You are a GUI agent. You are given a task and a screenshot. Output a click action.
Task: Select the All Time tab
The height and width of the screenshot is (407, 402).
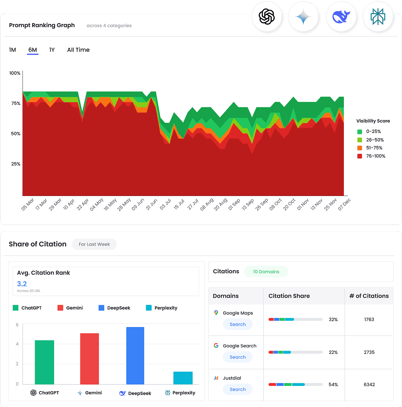pos(78,50)
